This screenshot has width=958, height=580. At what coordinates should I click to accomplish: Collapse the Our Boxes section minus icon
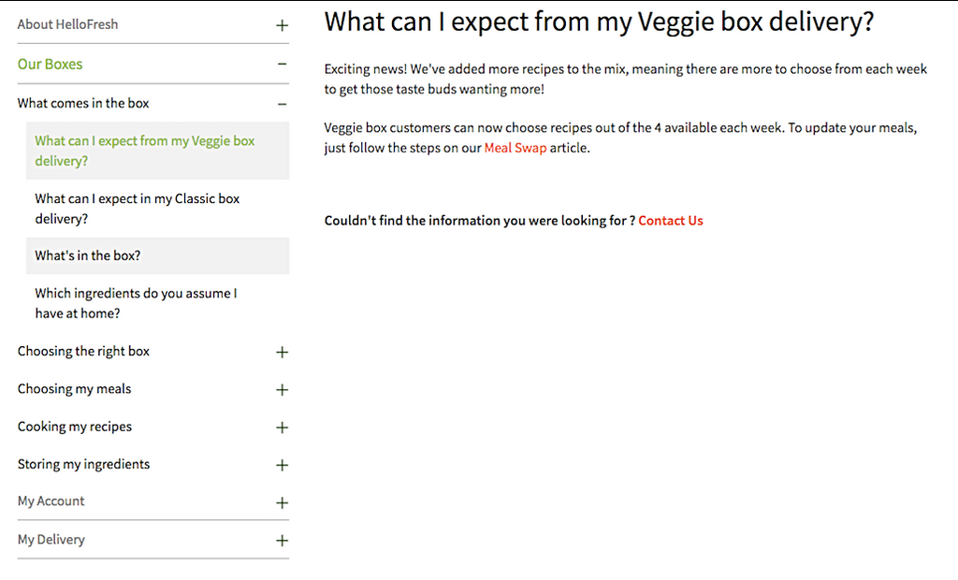tap(282, 65)
